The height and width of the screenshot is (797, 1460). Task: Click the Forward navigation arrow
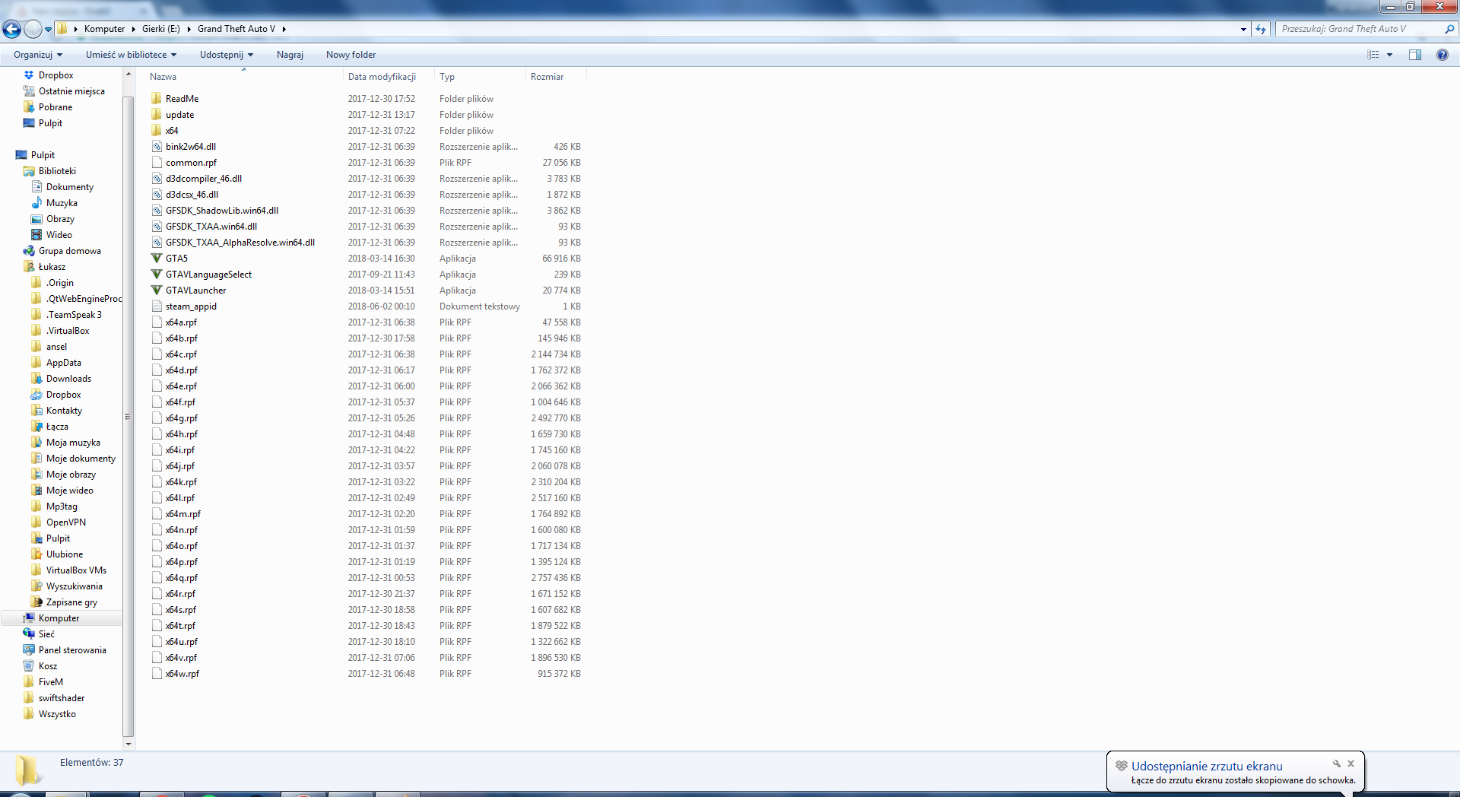pos(33,29)
